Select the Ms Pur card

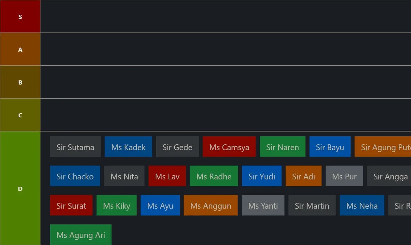point(344,176)
